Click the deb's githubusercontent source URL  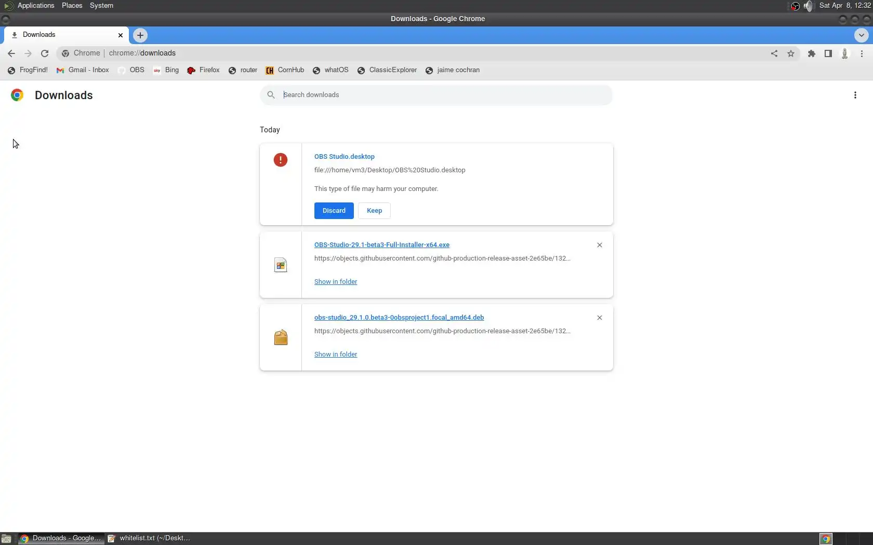coord(442,331)
